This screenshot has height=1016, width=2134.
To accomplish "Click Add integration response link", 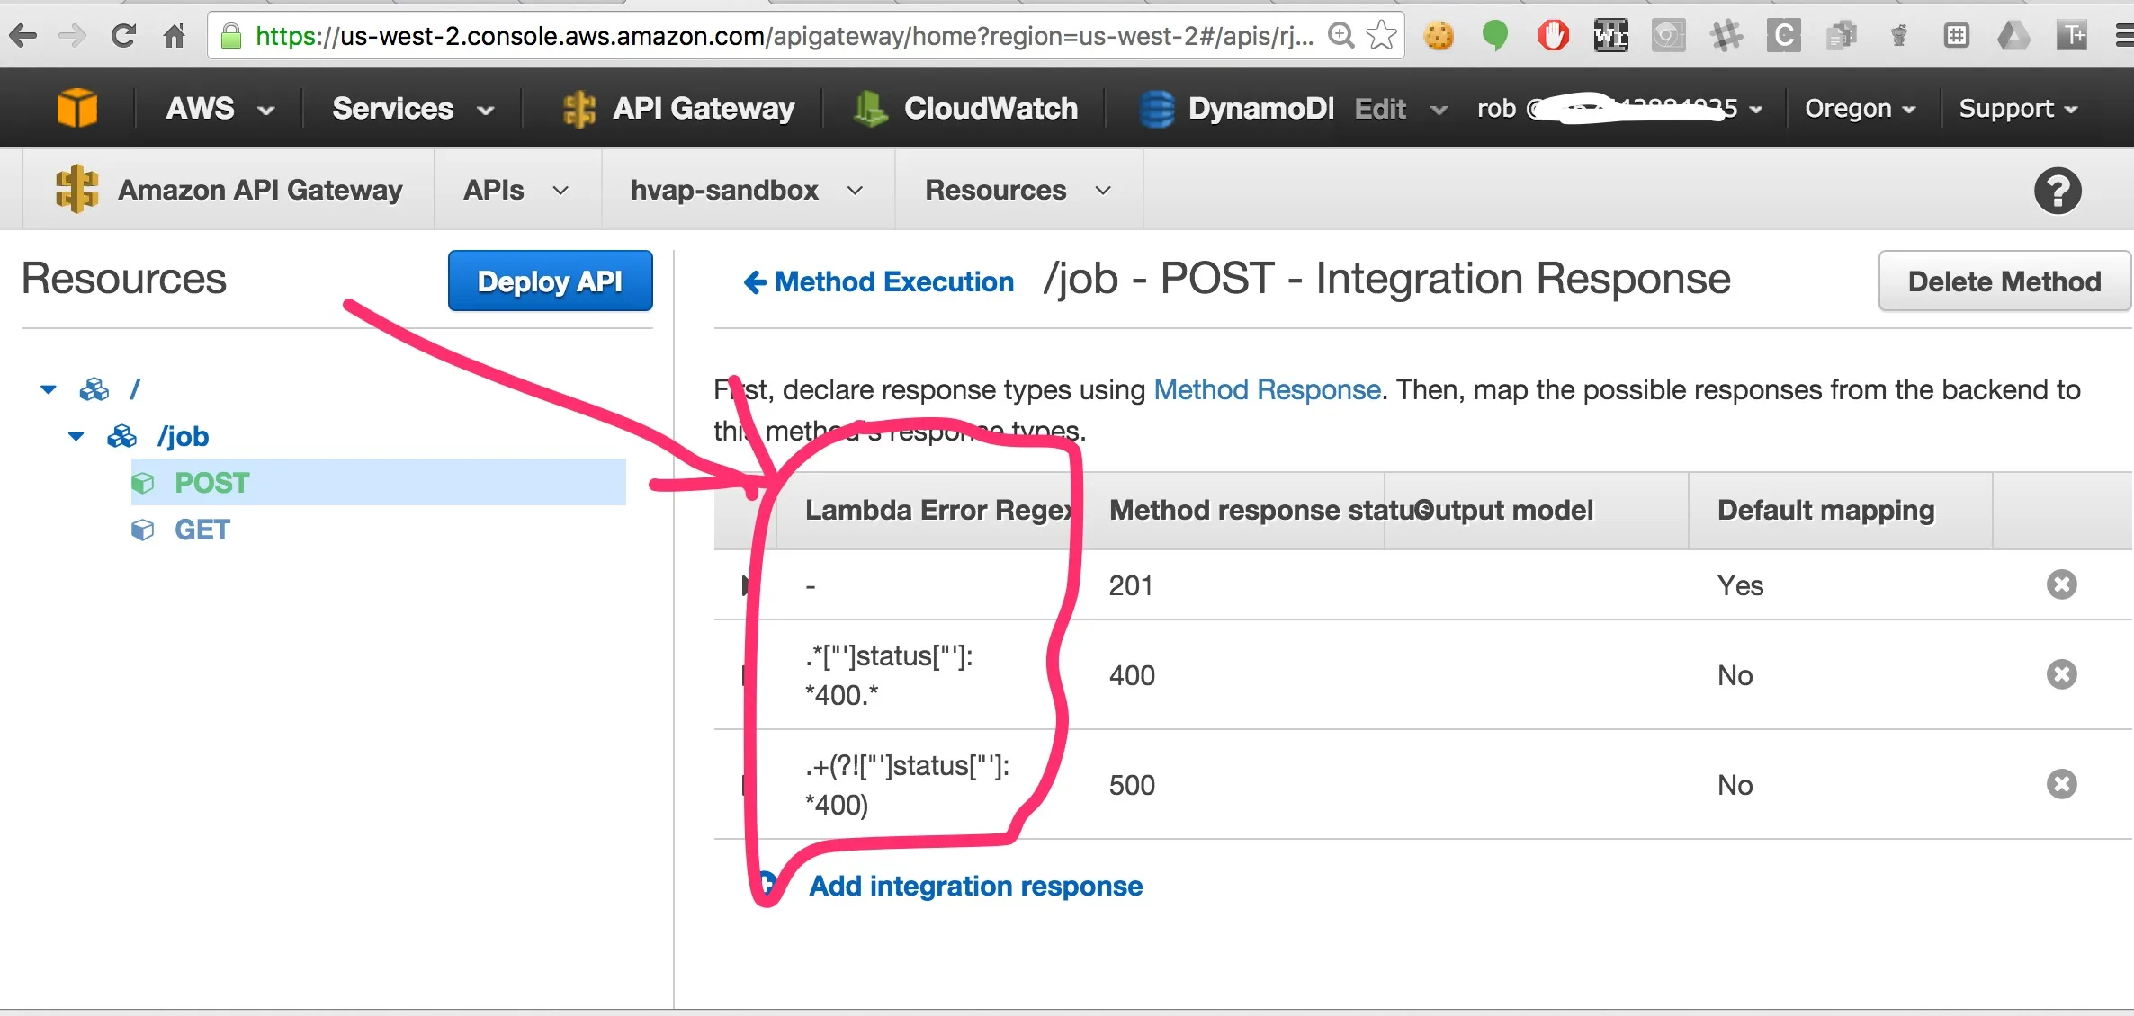I will (x=975, y=886).
